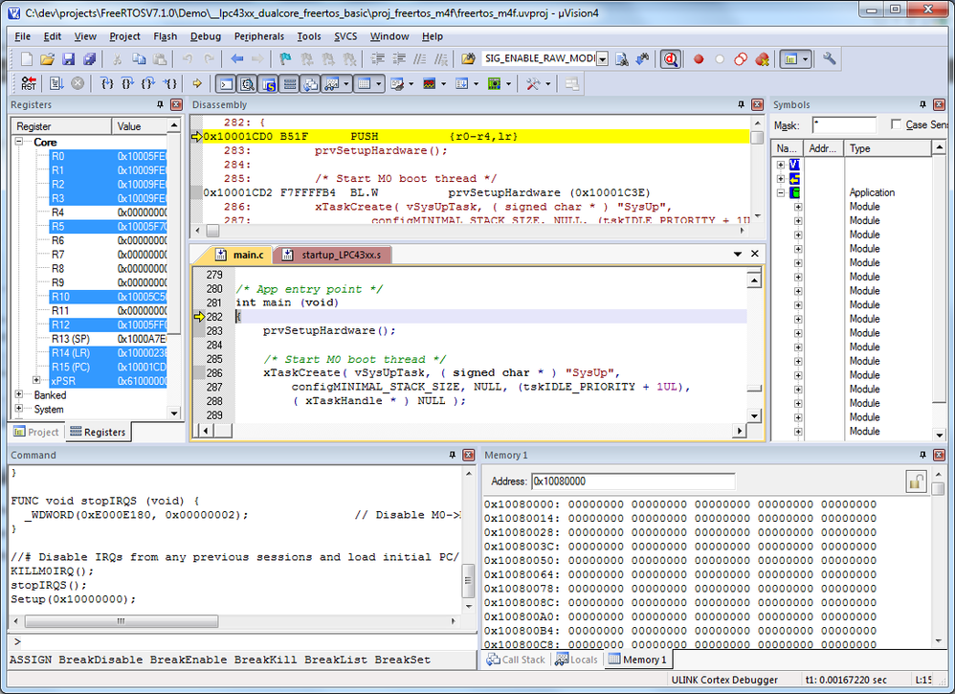Click the CPU Reset (RST) toolbar icon
The width and height of the screenshot is (955, 694).
coord(29,83)
